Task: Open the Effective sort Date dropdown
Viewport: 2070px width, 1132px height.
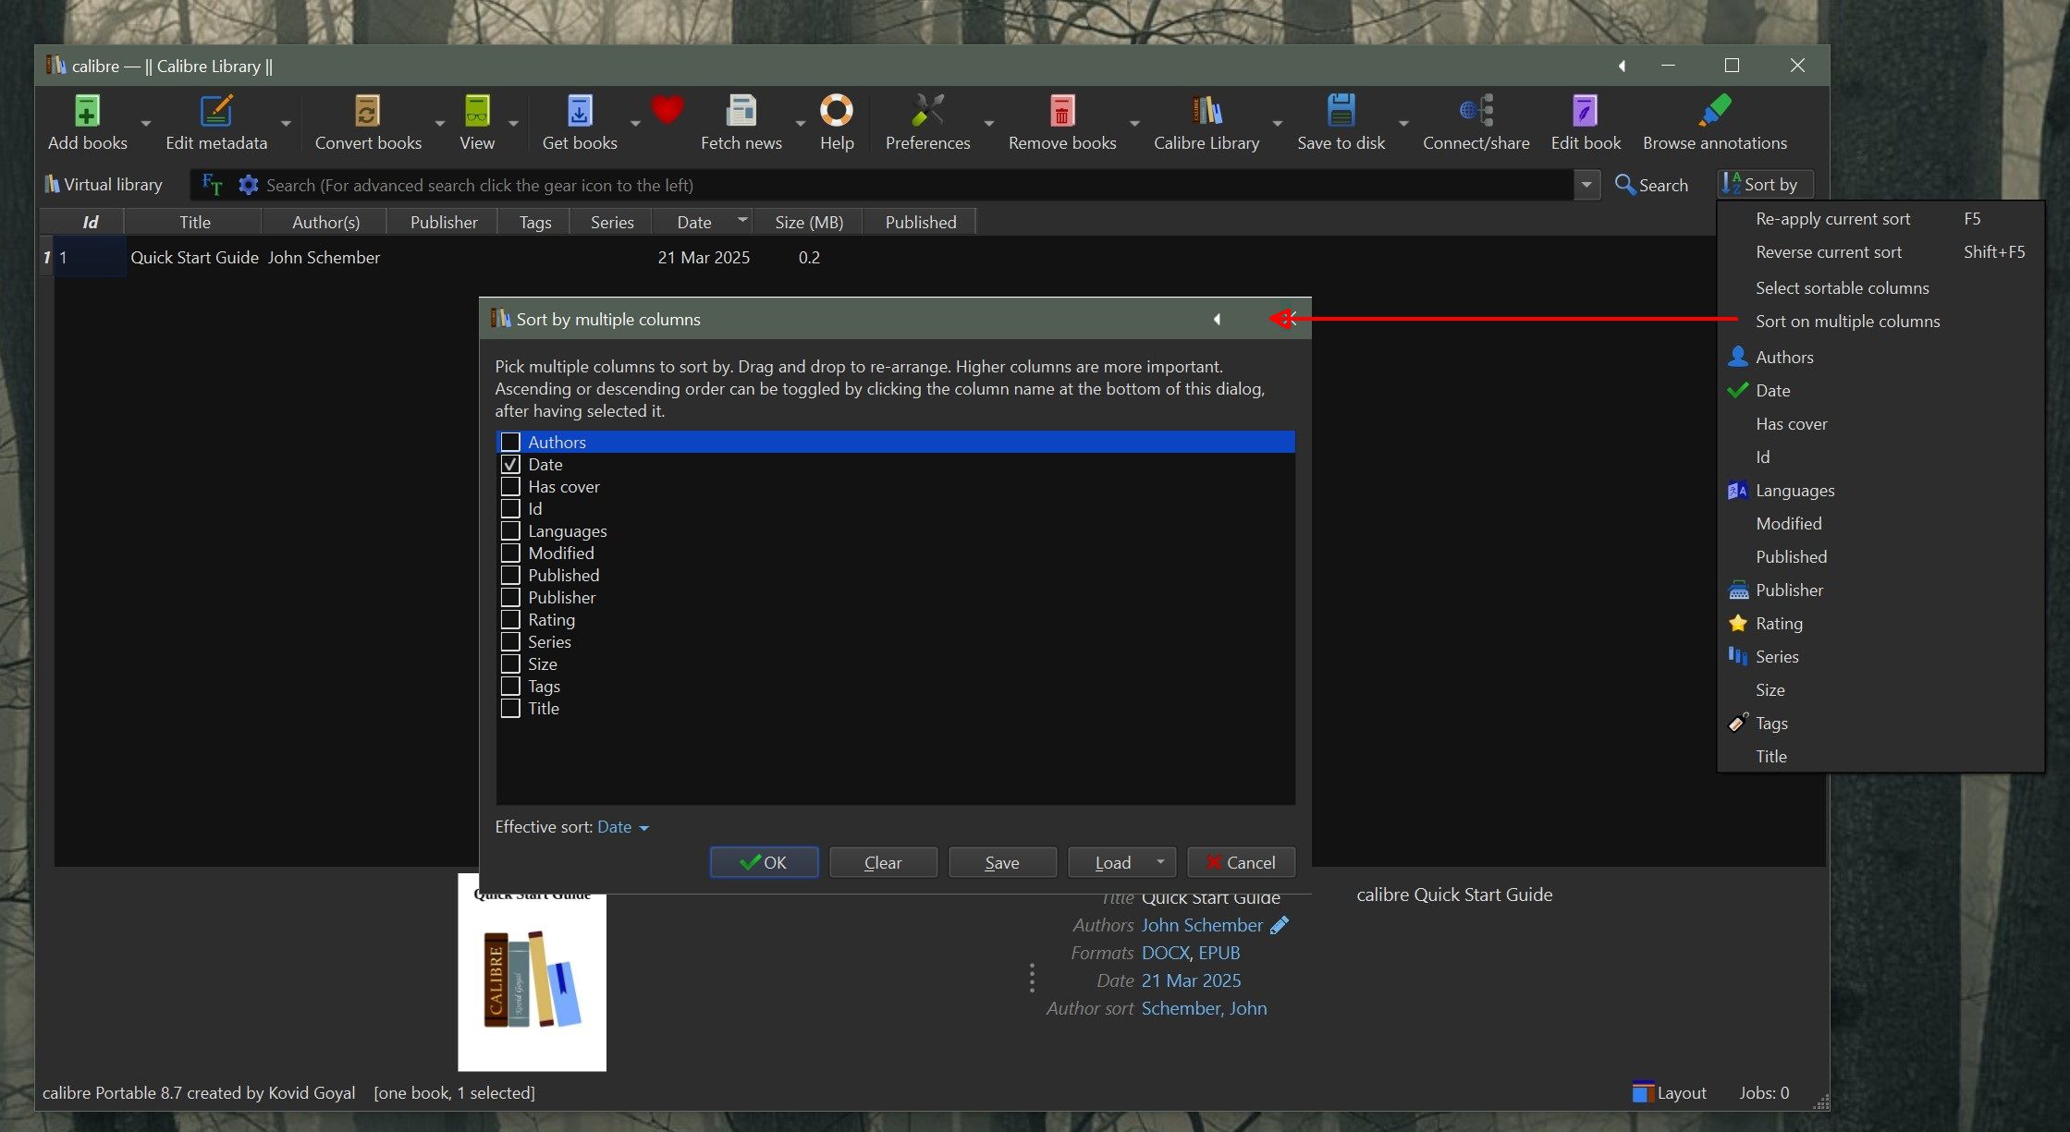Action: pyautogui.click(x=623, y=827)
